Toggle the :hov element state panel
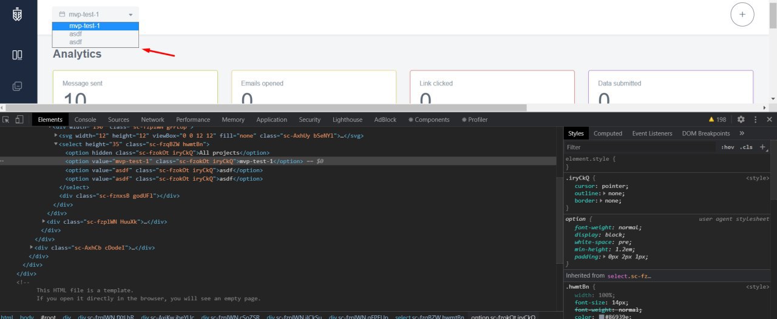Image resolution: width=777 pixels, height=319 pixels. pyautogui.click(x=727, y=147)
